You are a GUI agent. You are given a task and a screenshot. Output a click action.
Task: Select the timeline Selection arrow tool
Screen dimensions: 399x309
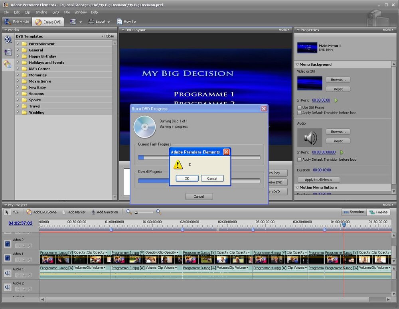tap(7, 212)
